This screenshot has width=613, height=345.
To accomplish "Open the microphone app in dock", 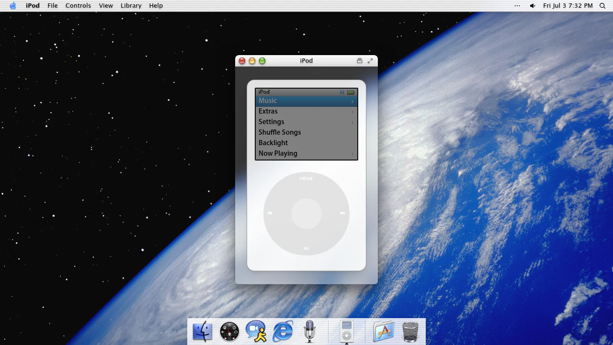I will click(309, 331).
